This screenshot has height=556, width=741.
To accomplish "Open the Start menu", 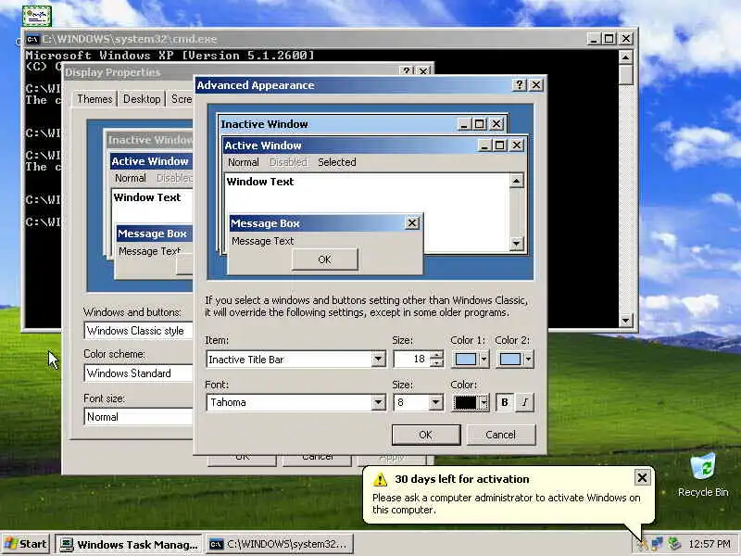I will coord(26,544).
